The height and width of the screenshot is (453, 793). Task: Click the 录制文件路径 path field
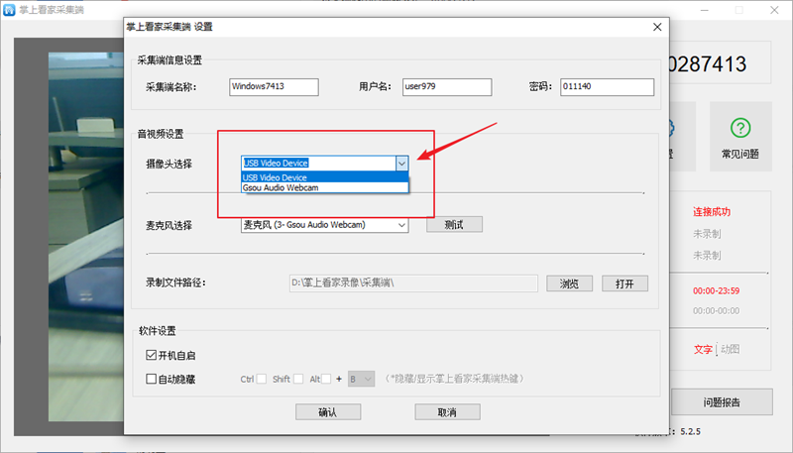(x=413, y=283)
